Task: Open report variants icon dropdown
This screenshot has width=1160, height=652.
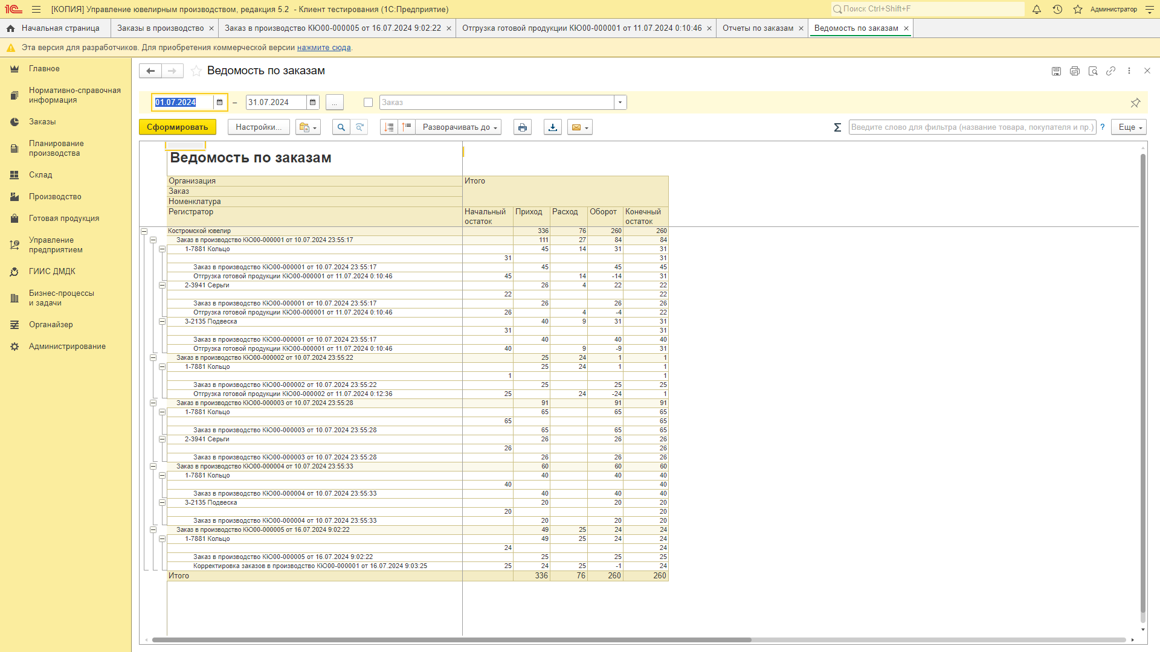Action: [308, 127]
